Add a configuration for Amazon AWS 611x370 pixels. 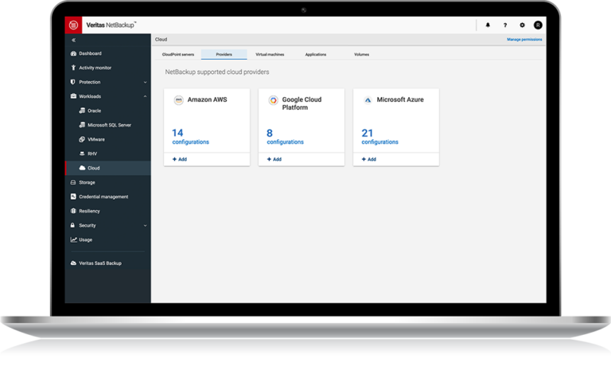click(180, 159)
